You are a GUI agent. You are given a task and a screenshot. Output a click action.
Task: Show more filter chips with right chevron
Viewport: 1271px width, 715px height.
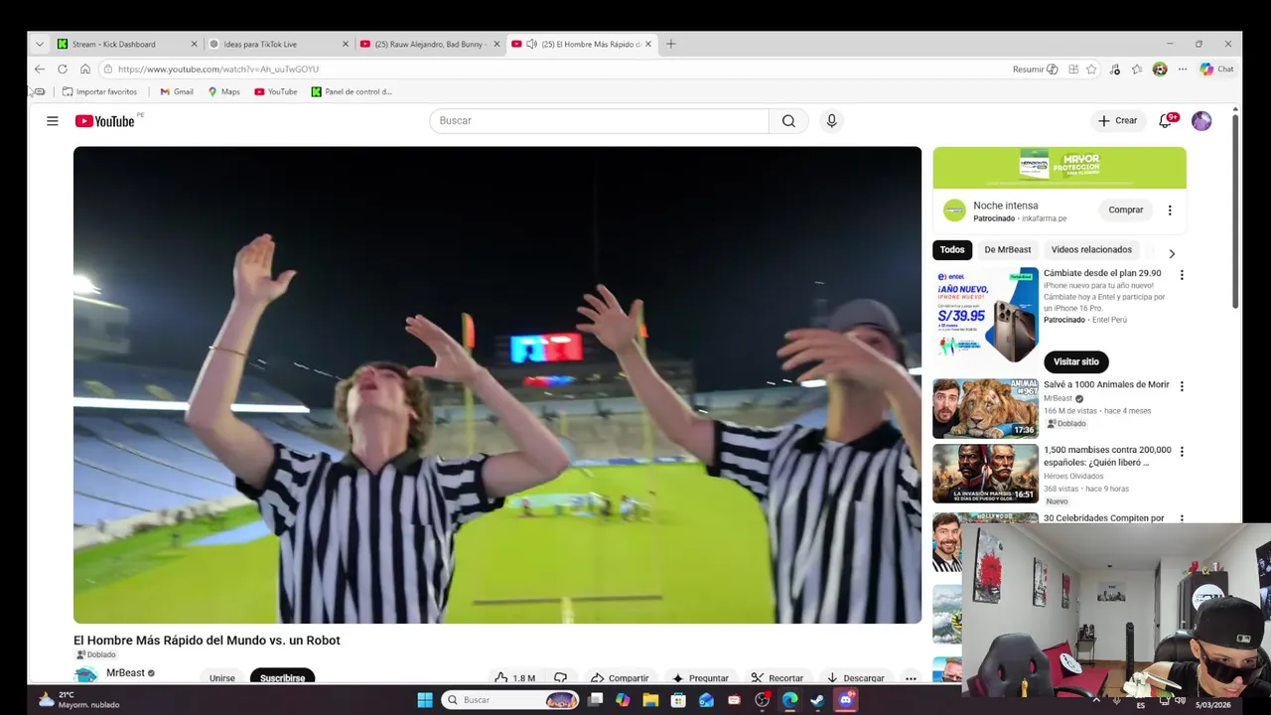(x=1171, y=253)
